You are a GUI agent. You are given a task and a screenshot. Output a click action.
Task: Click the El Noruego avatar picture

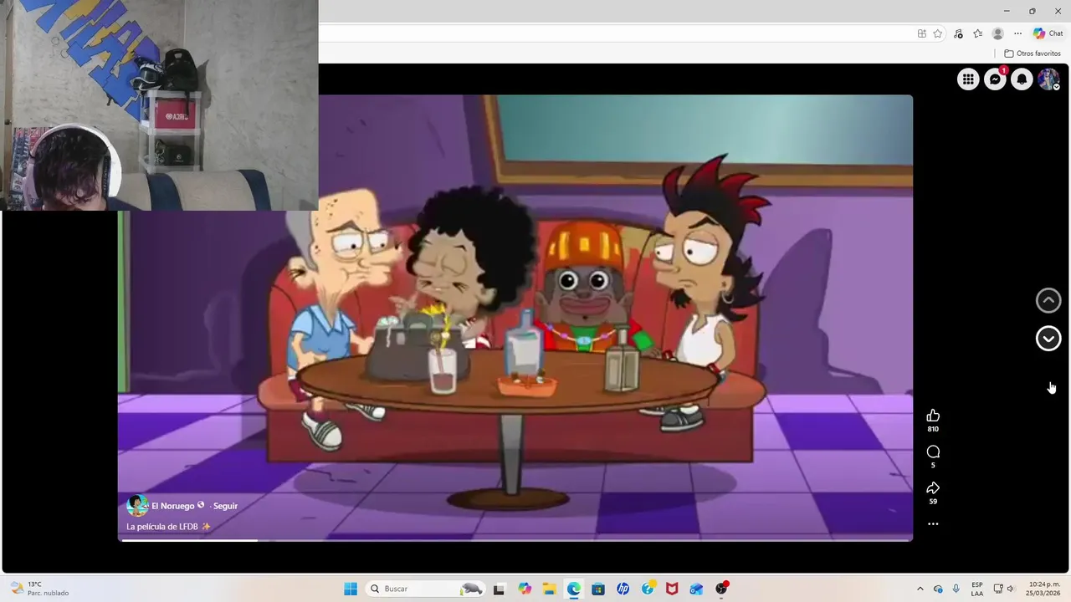(x=137, y=505)
